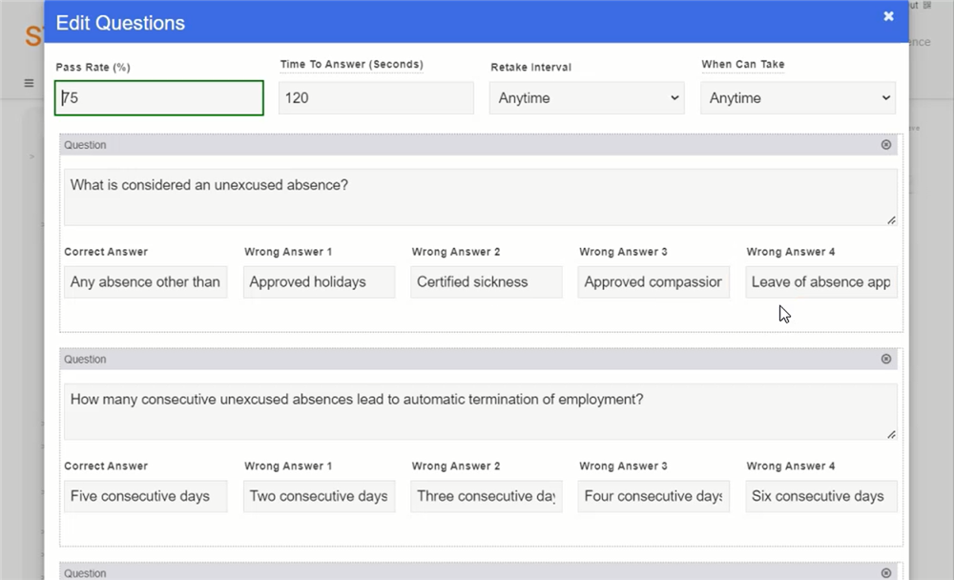Click the 'Two consecutive days' answer field

tap(319, 496)
